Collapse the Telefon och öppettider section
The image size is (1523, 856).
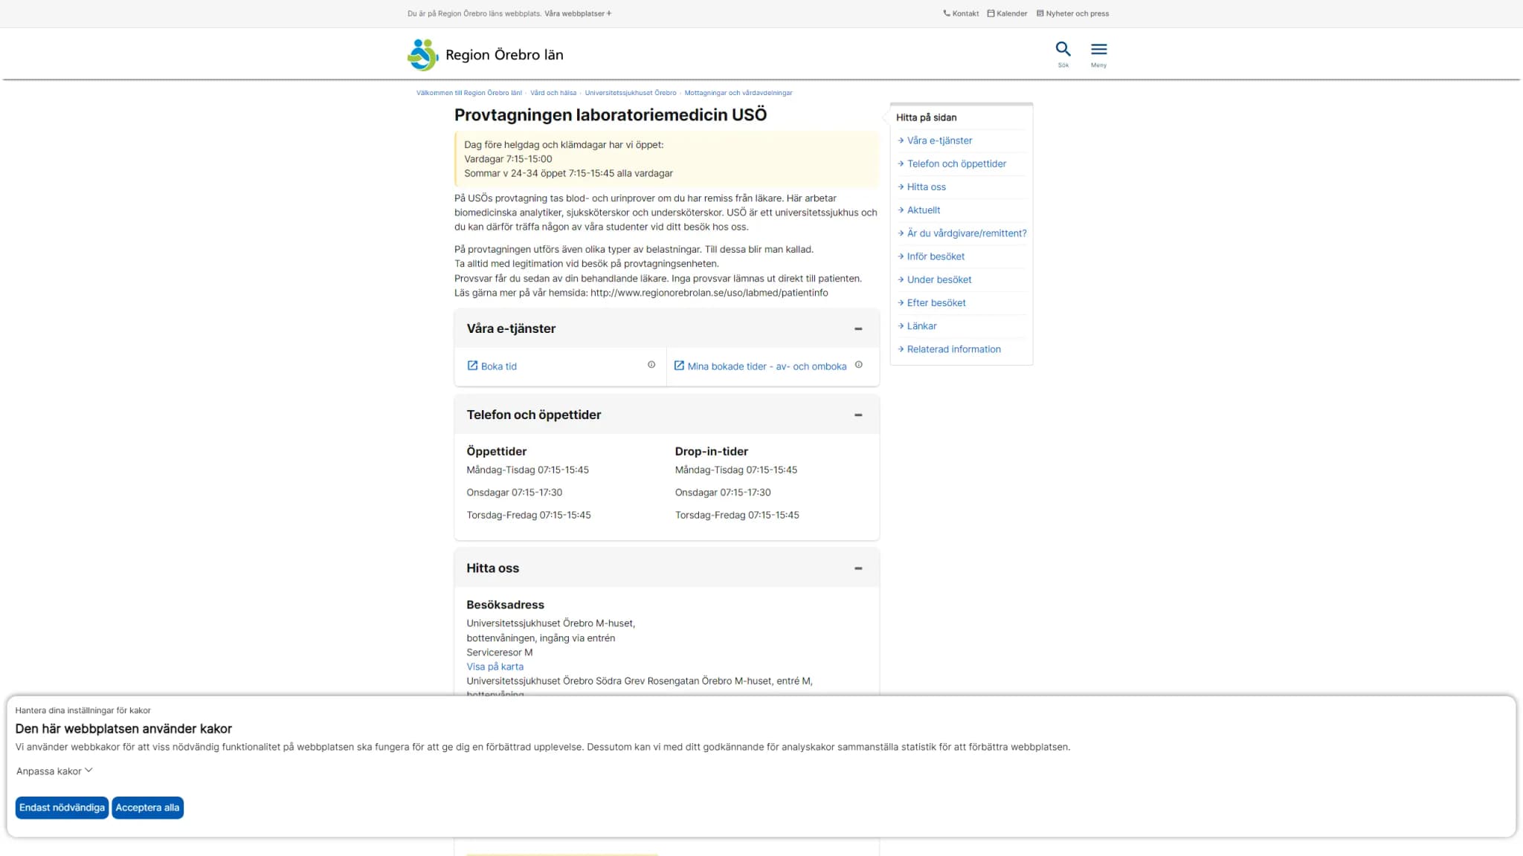[858, 415]
